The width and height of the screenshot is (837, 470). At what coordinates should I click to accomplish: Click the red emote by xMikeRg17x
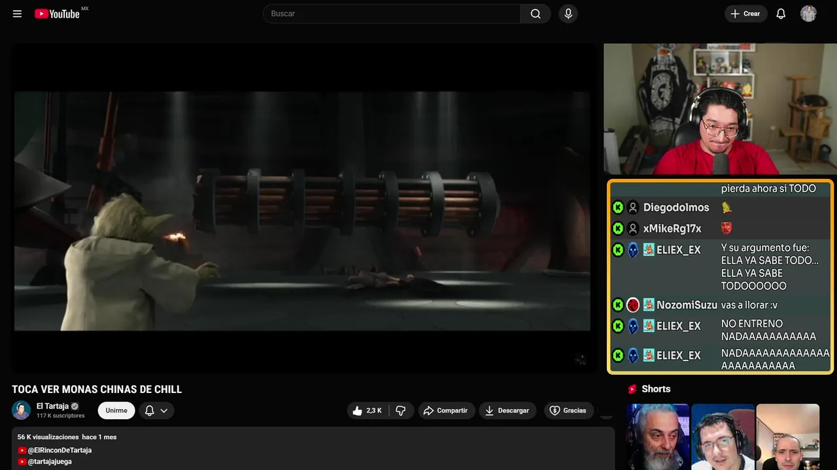point(726,228)
